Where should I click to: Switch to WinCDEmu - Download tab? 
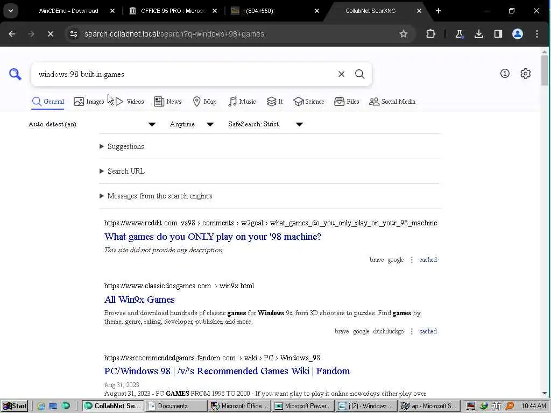(x=68, y=11)
